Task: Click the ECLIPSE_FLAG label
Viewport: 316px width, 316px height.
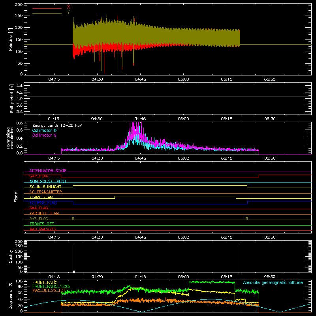Action: tap(43, 203)
